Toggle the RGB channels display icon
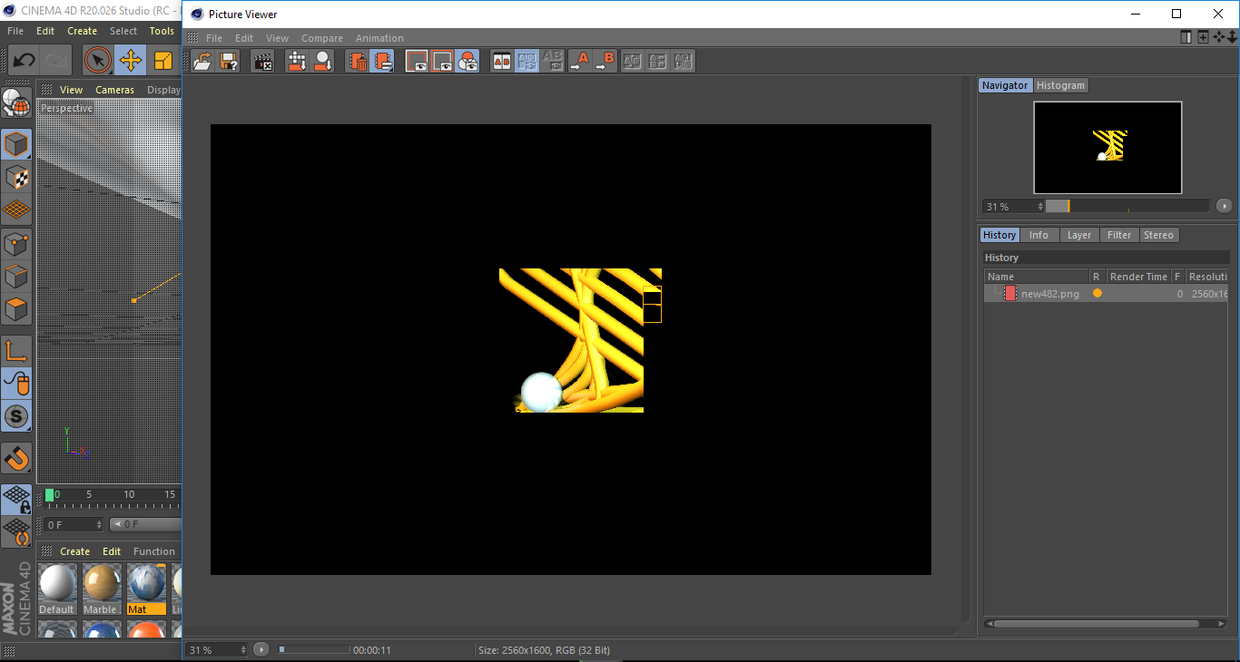Image resolution: width=1240 pixels, height=662 pixels. click(x=467, y=61)
